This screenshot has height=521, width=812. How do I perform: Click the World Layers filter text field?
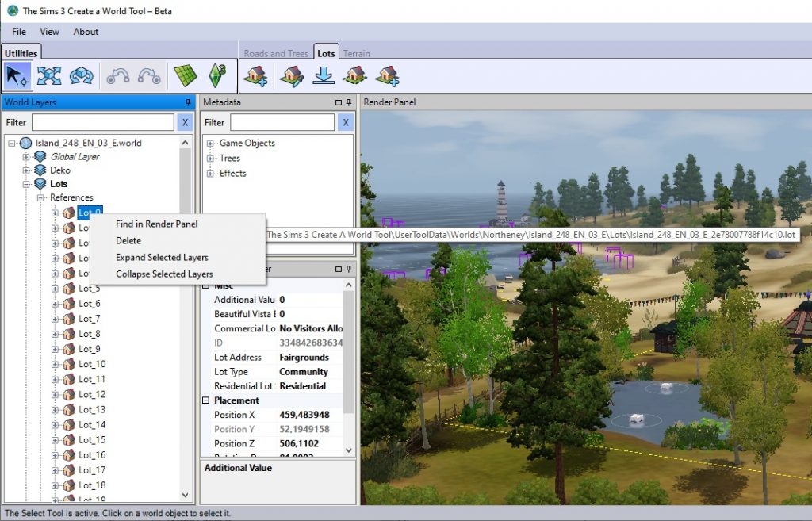click(102, 122)
